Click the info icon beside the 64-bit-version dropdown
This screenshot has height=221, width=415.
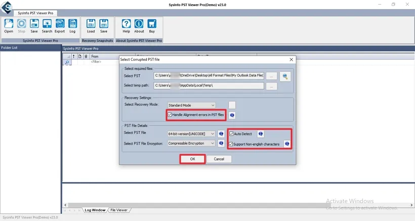click(x=221, y=134)
